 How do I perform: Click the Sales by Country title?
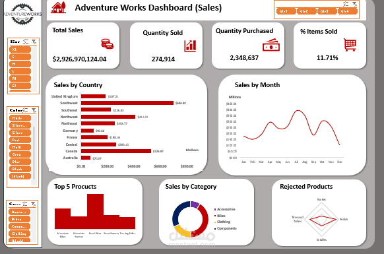[x=78, y=85]
